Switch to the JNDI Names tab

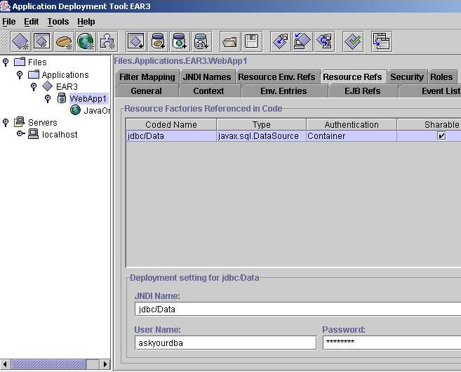pyautogui.click(x=206, y=77)
